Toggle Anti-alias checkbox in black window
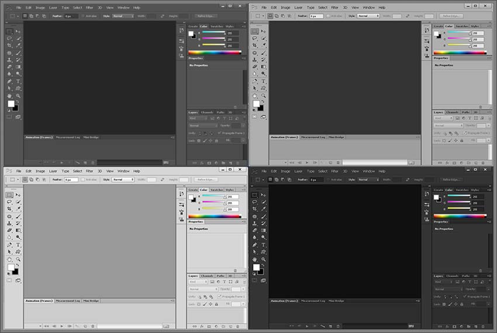 329,180
